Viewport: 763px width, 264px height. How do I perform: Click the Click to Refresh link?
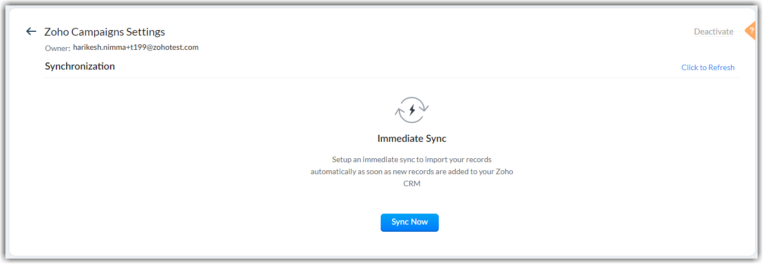[x=708, y=67]
